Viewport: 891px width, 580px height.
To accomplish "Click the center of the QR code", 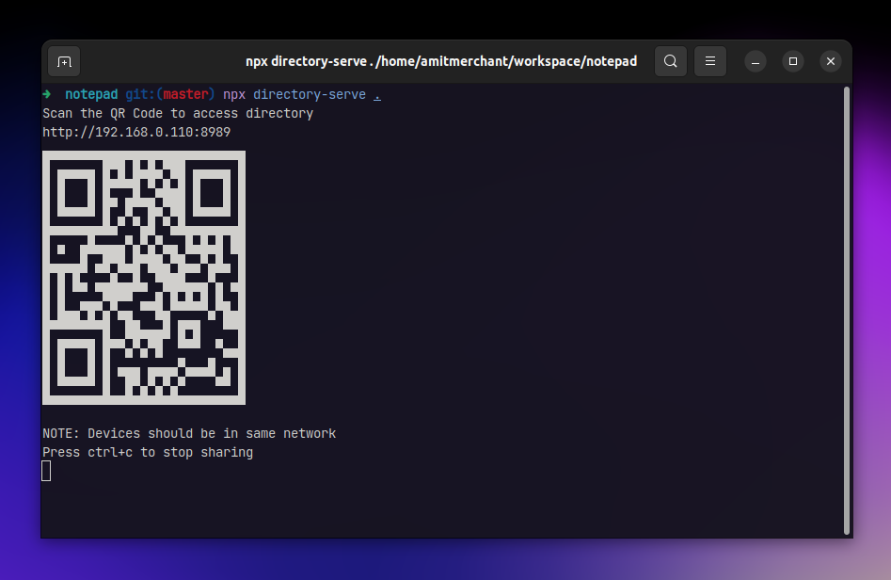I will pos(143,277).
